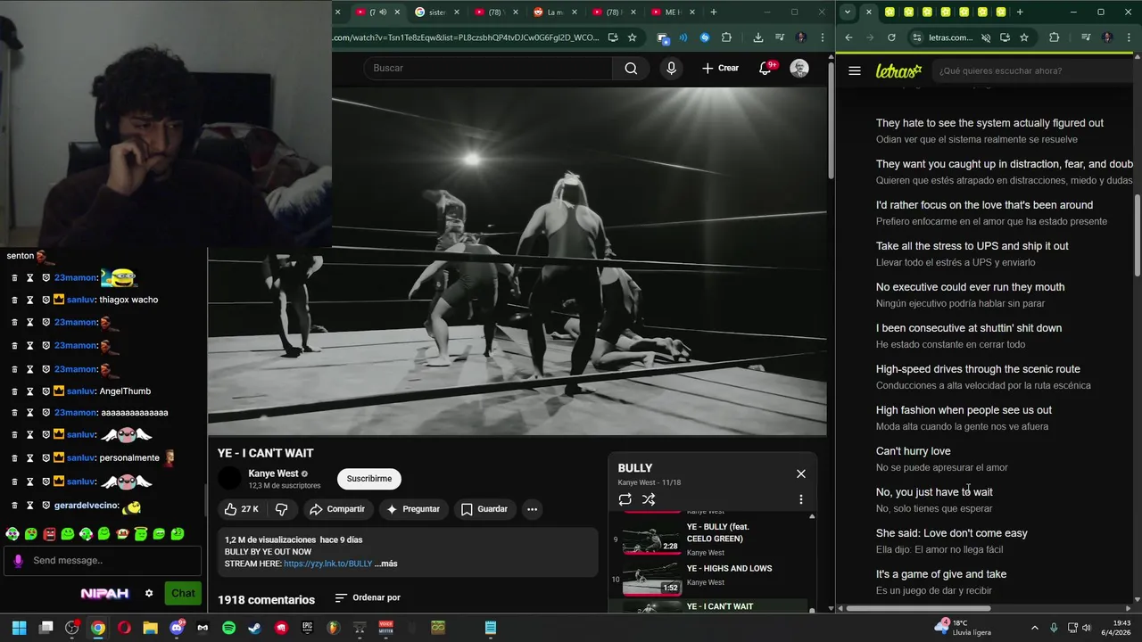
Task: Like the video with 27 K likes
Action: [241, 509]
